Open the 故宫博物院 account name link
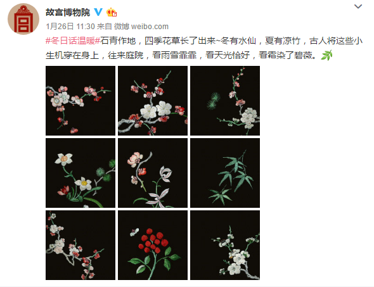 click(68, 12)
